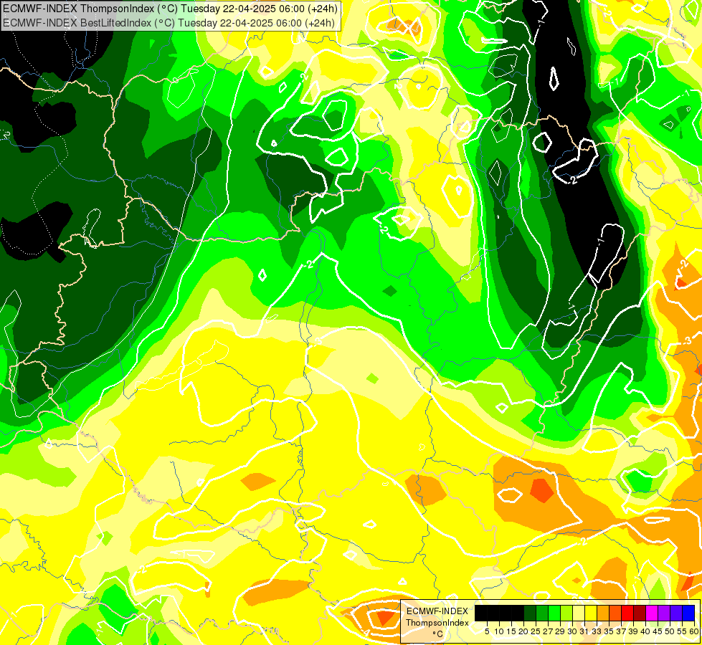Select the lime 29–30 legend swatch
This screenshot has height=645, width=702.
pyautogui.click(x=566, y=613)
